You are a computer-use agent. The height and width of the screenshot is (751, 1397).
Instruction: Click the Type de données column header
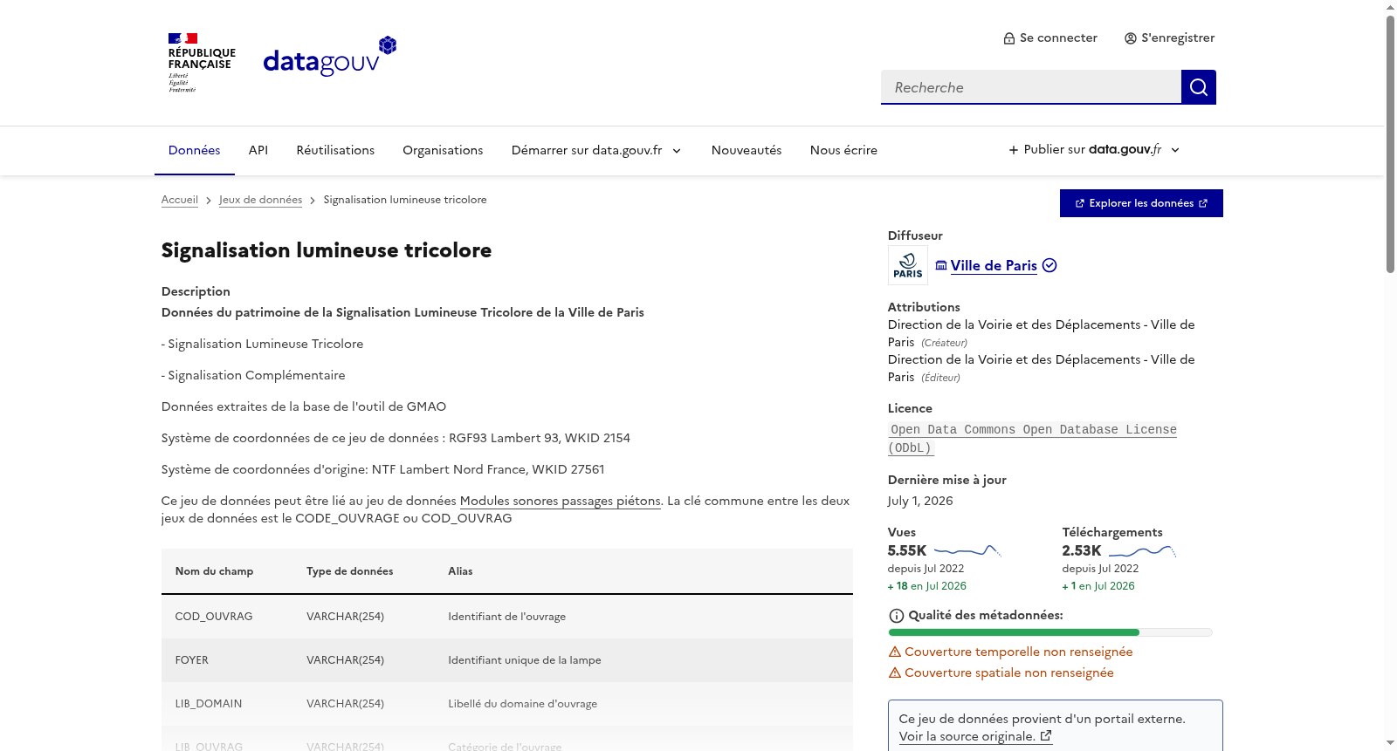(349, 571)
